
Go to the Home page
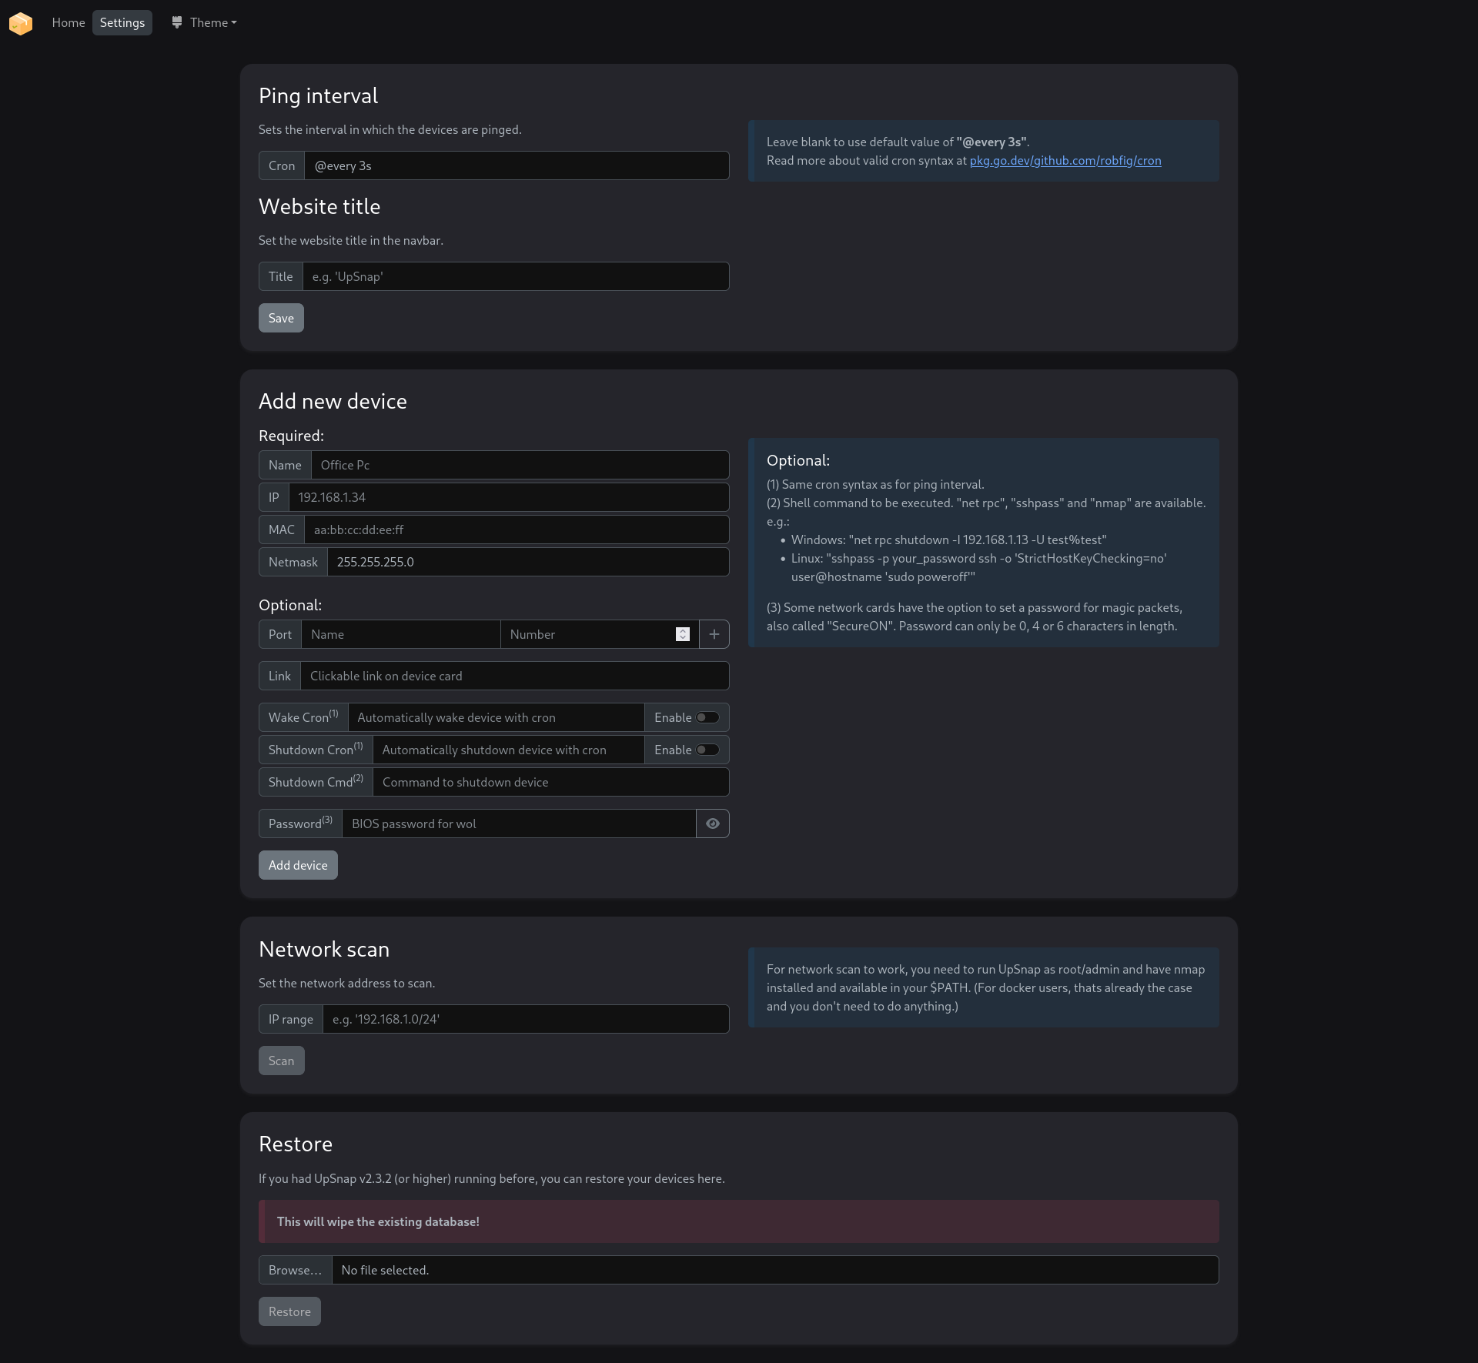pos(68,22)
